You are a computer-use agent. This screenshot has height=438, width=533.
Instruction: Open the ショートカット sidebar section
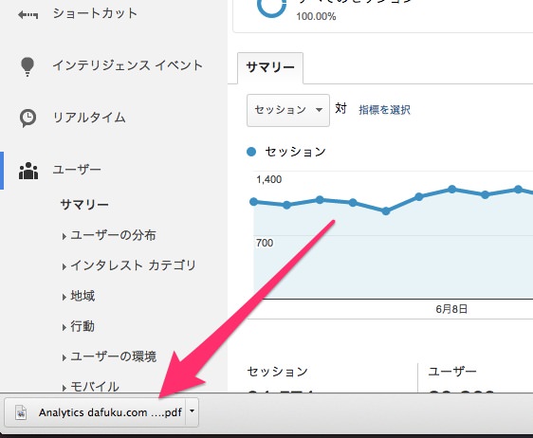(x=95, y=13)
